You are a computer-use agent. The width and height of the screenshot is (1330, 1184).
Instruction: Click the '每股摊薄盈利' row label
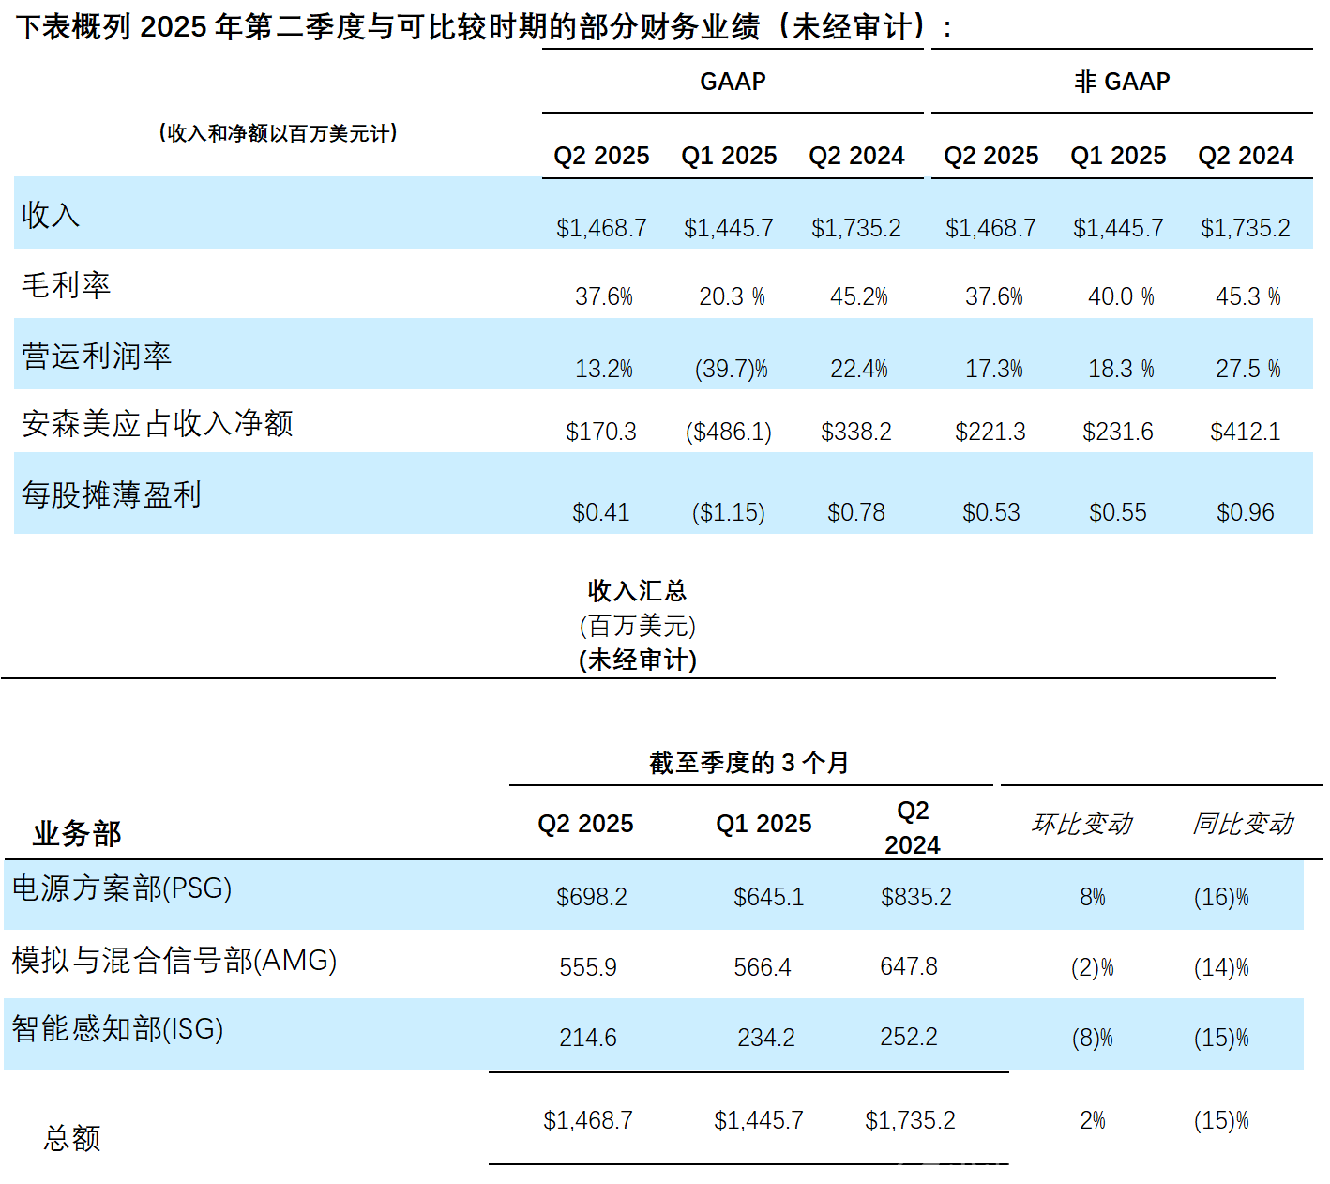[x=112, y=494]
